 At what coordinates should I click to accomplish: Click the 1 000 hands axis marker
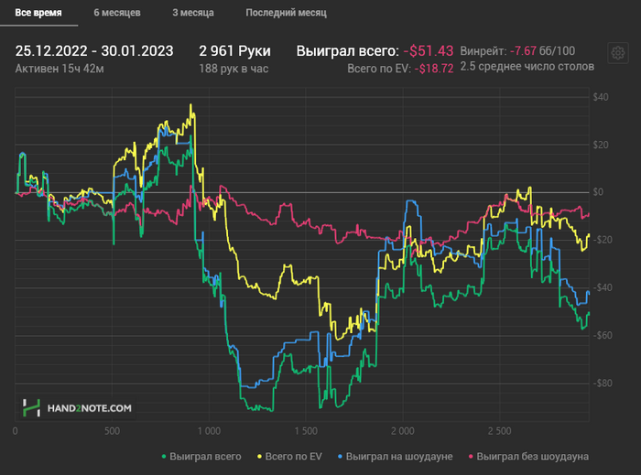point(209,431)
